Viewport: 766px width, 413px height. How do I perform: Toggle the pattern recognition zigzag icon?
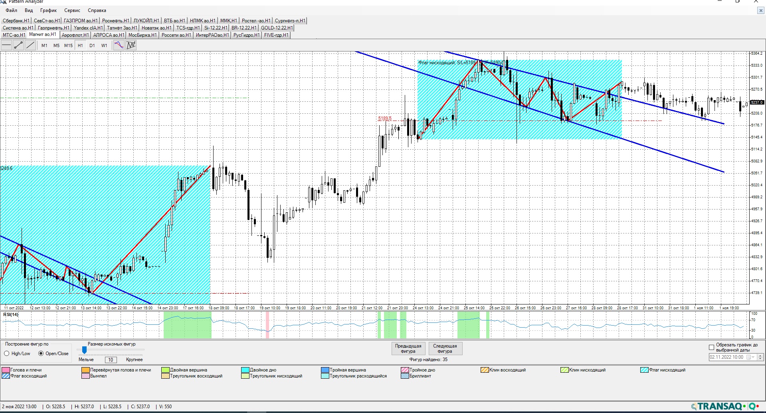click(131, 45)
